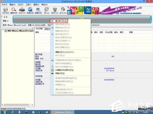The width and height of the screenshot is (153, 114).
Task: Select HD0:VMware,VMwareVirtualS in the tree
Action: [x=21, y=31]
